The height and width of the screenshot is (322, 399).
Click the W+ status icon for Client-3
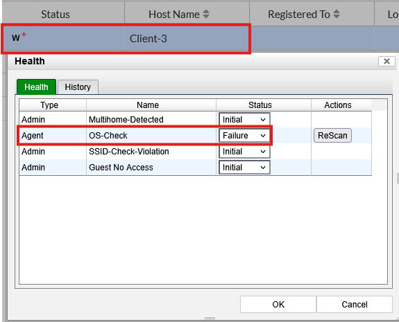point(19,37)
